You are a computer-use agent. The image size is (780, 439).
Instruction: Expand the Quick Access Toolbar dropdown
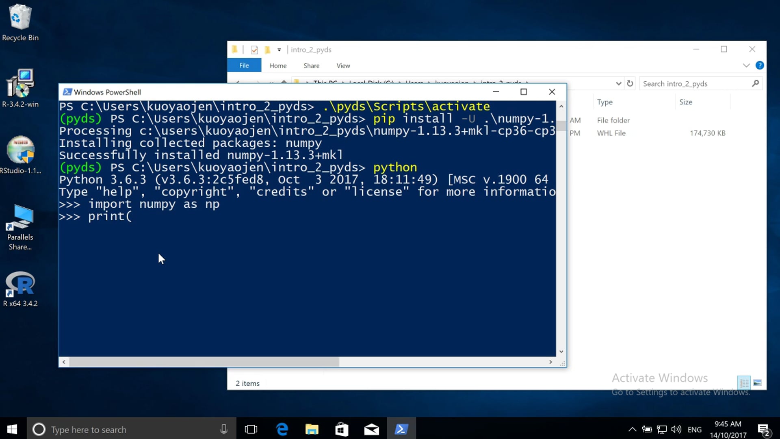(279, 49)
